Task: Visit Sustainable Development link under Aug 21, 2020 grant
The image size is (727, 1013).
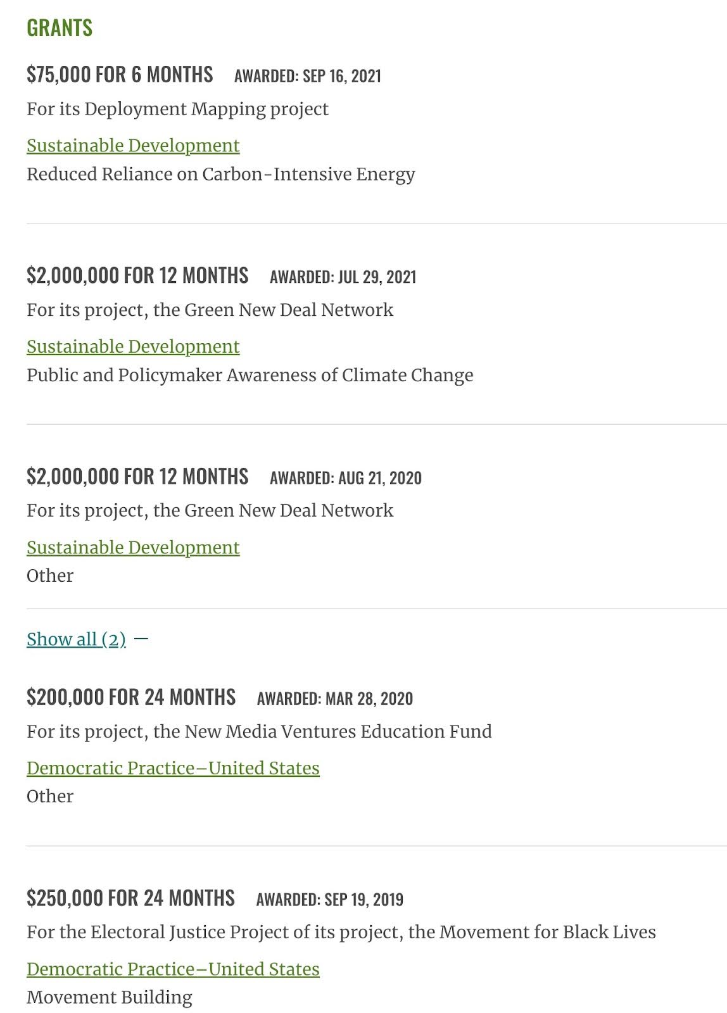Action: click(133, 547)
